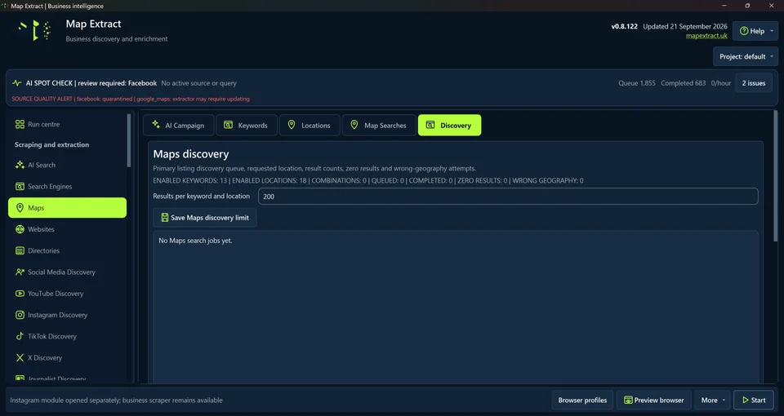Click the Results per keyword input field
Viewport: 784px width, 416px height.
click(x=508, y=197)
